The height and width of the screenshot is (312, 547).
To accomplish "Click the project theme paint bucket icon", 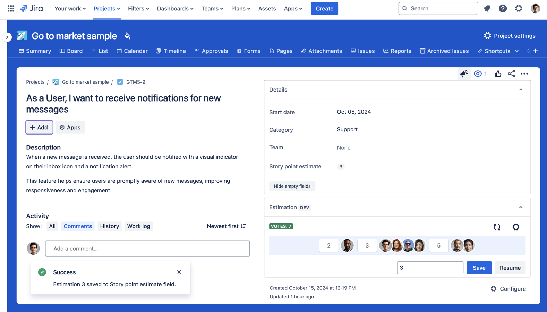I will pos(128,36).
